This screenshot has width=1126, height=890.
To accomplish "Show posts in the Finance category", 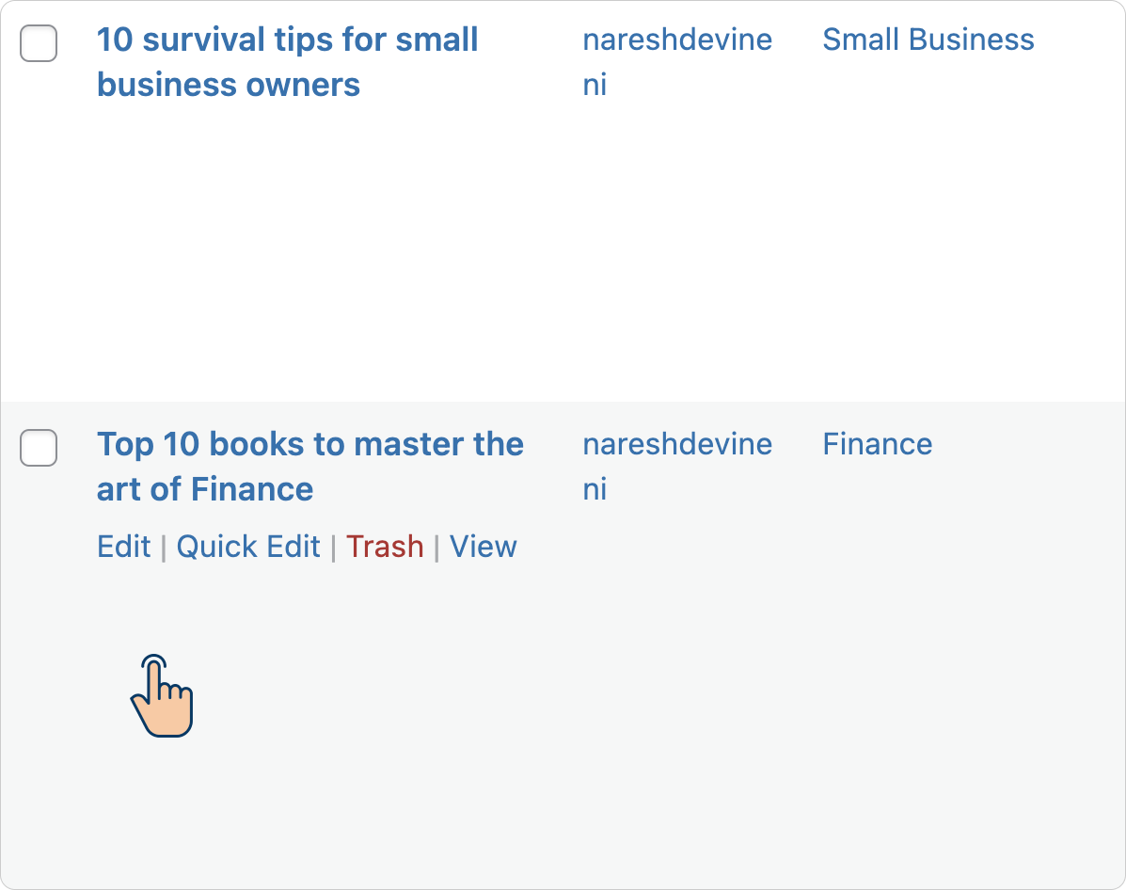I will 877,444.
